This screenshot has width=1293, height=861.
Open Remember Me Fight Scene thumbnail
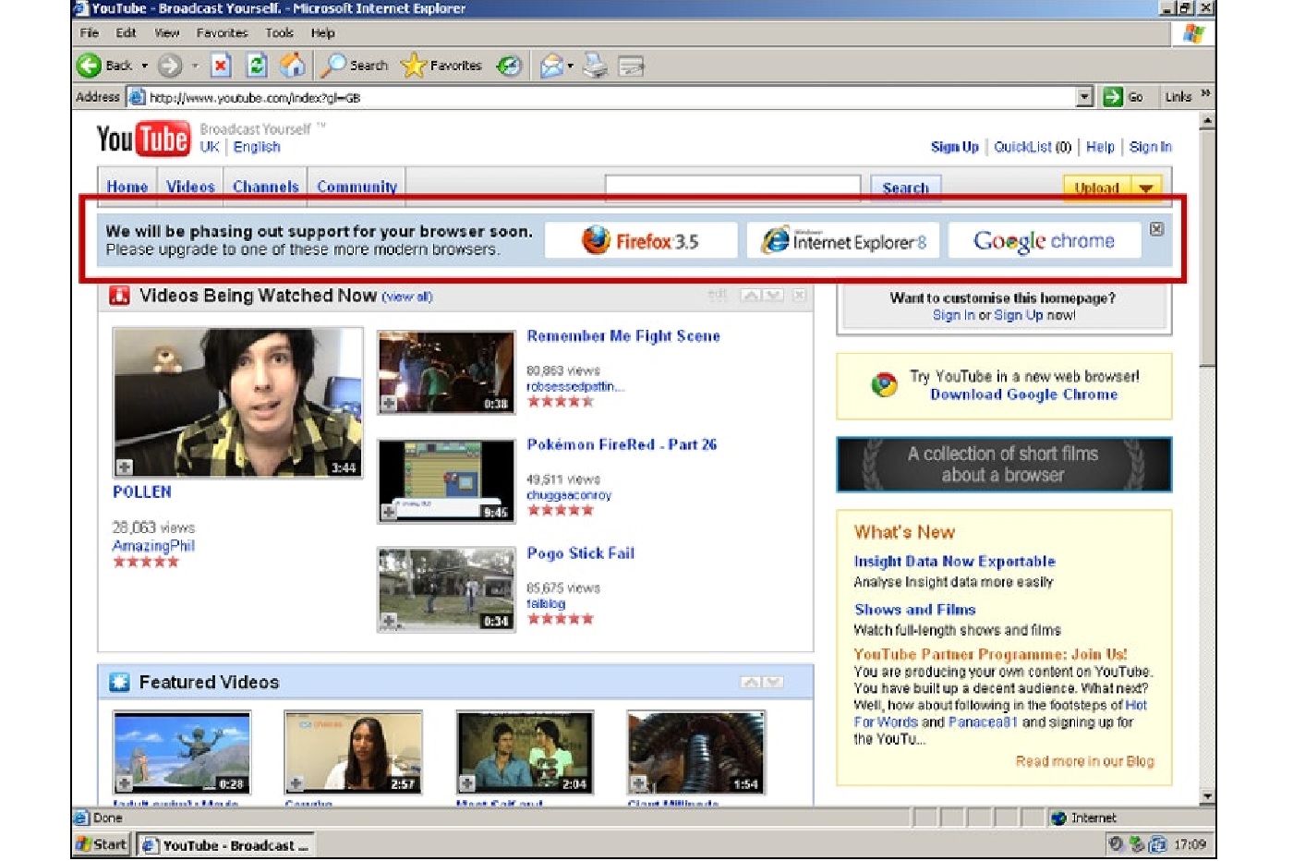(446, 371)
